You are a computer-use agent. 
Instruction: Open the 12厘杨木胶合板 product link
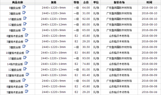(x=15, y=75)
